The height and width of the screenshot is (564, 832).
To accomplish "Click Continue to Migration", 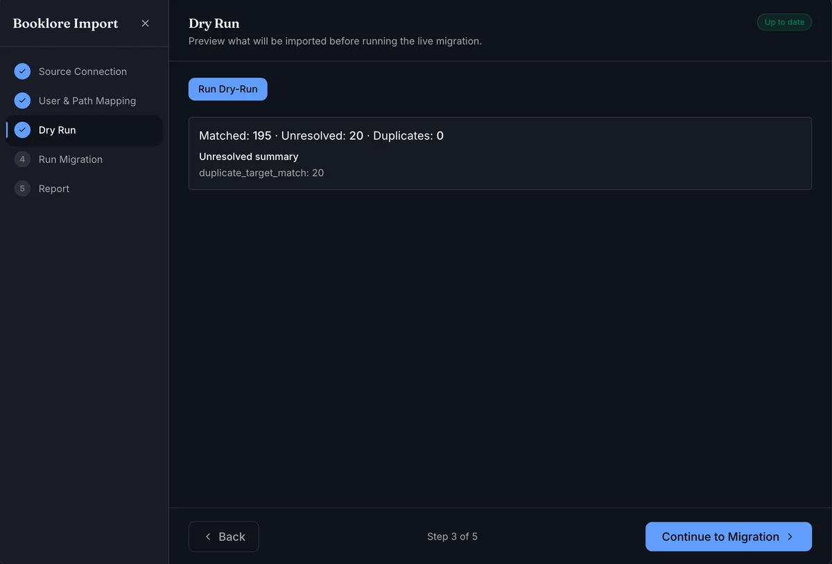I will pyautogui.click(x=729, y=536).
